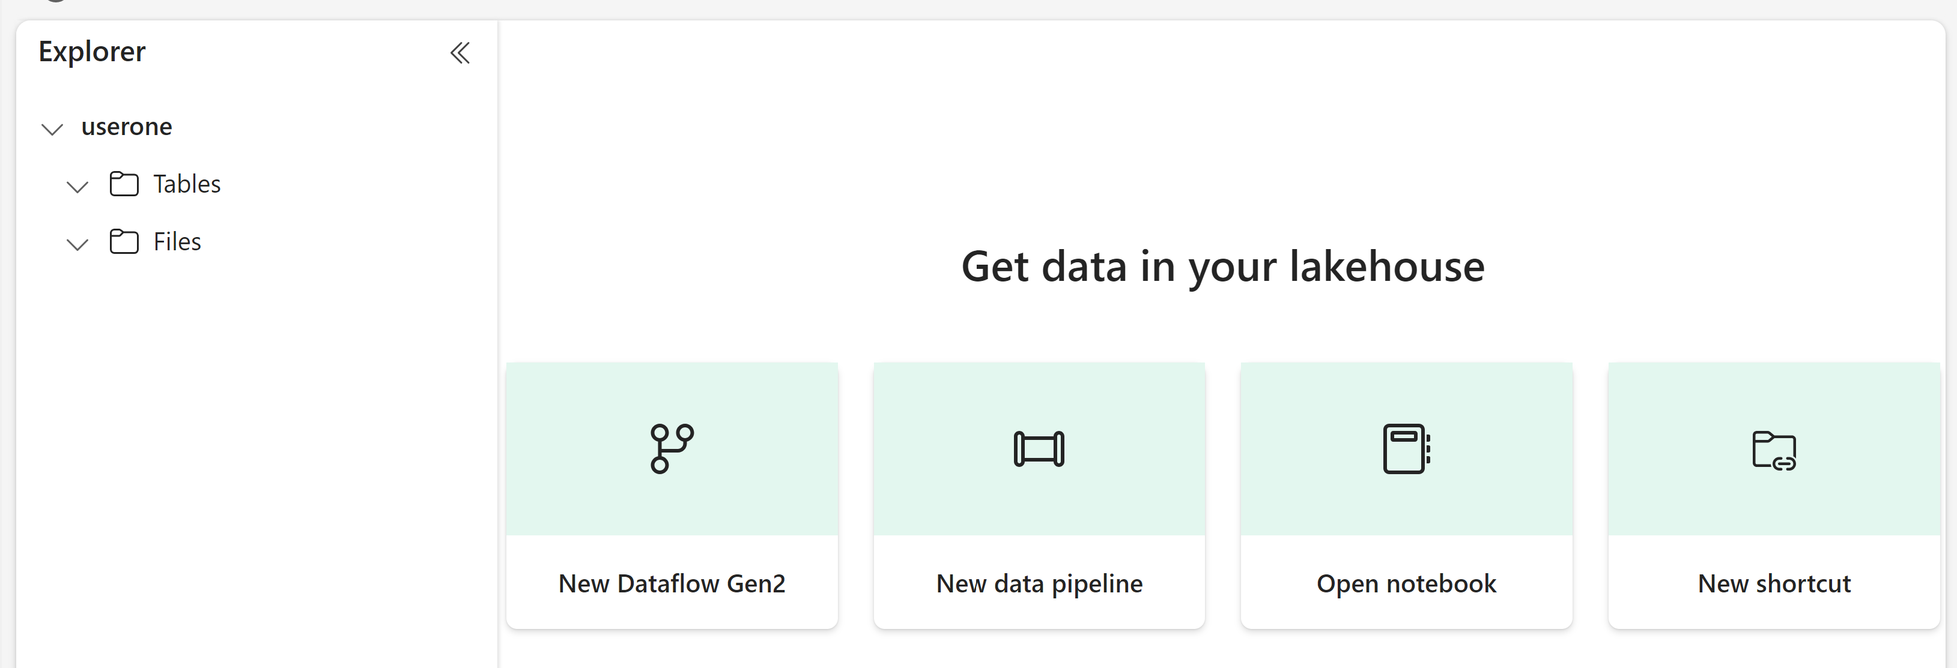Toggle the Tables folder chevron
The width and height of the screenshot is (1957, 668).
(77, 186)
